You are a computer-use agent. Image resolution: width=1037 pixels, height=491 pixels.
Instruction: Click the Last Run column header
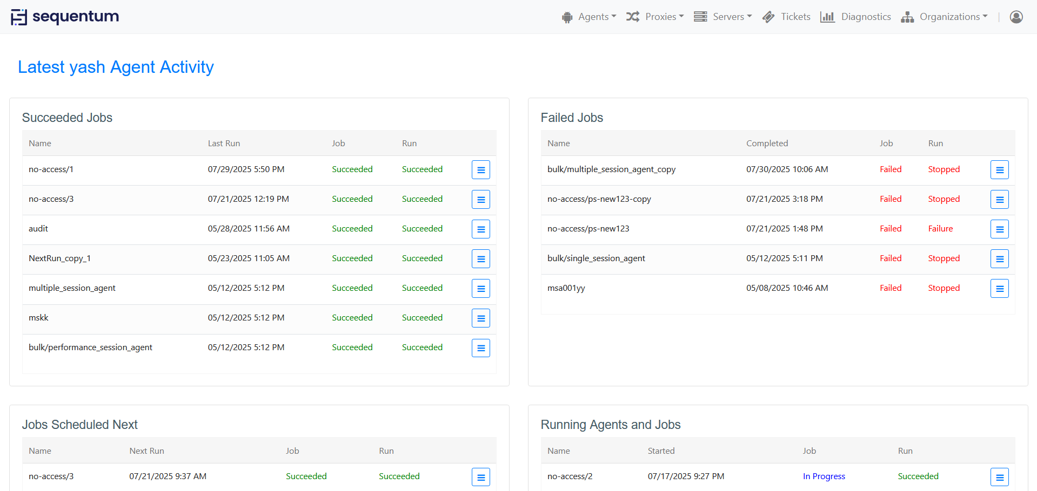(224, 144)
